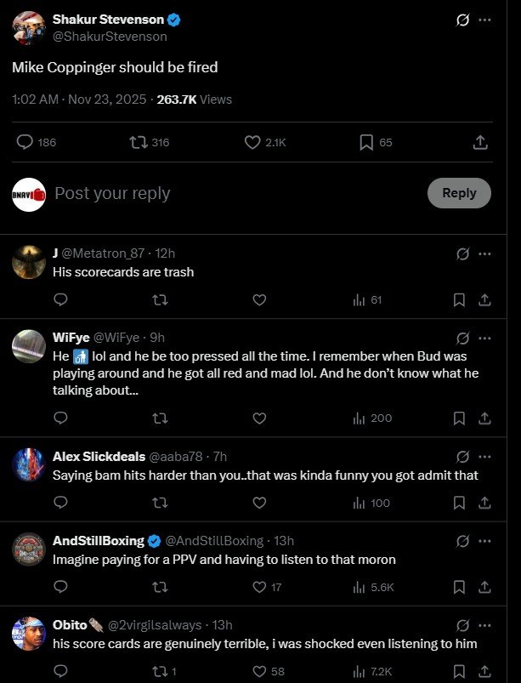Share the main post via share icon
Image resolution: width=521 pixels, height=683 pixels.
click(479, 142)
